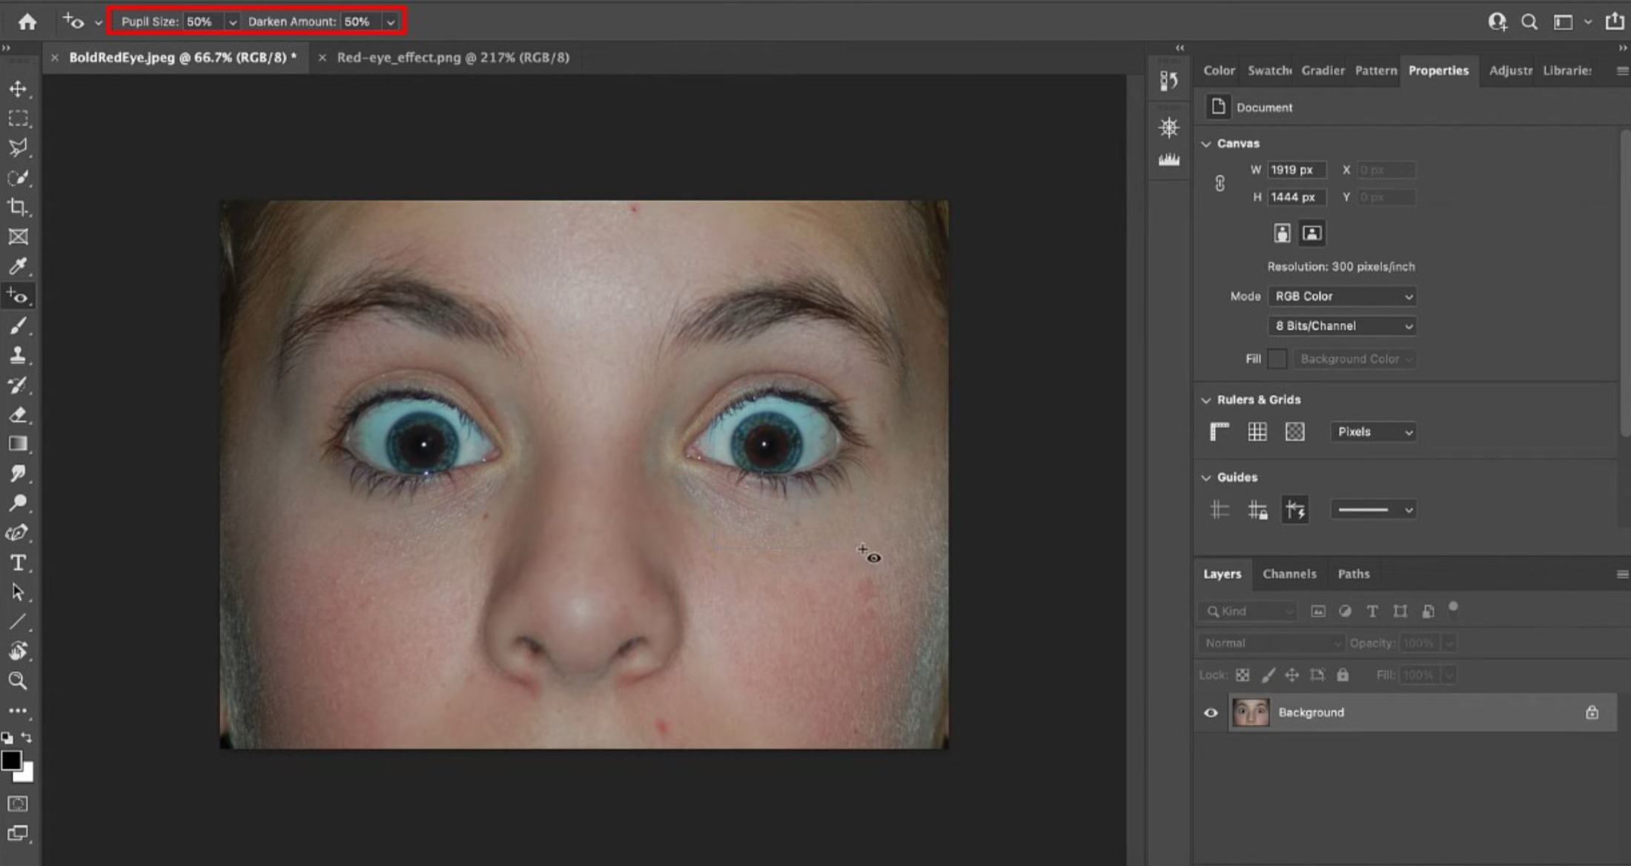Select the Crop tool

click(18, 208)
